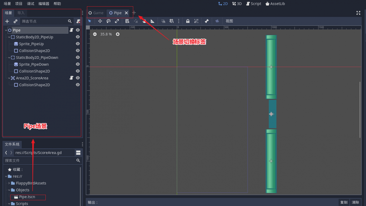Toggle distraction-free mode icon
366x206 pixels.
[x=358, y=13]
